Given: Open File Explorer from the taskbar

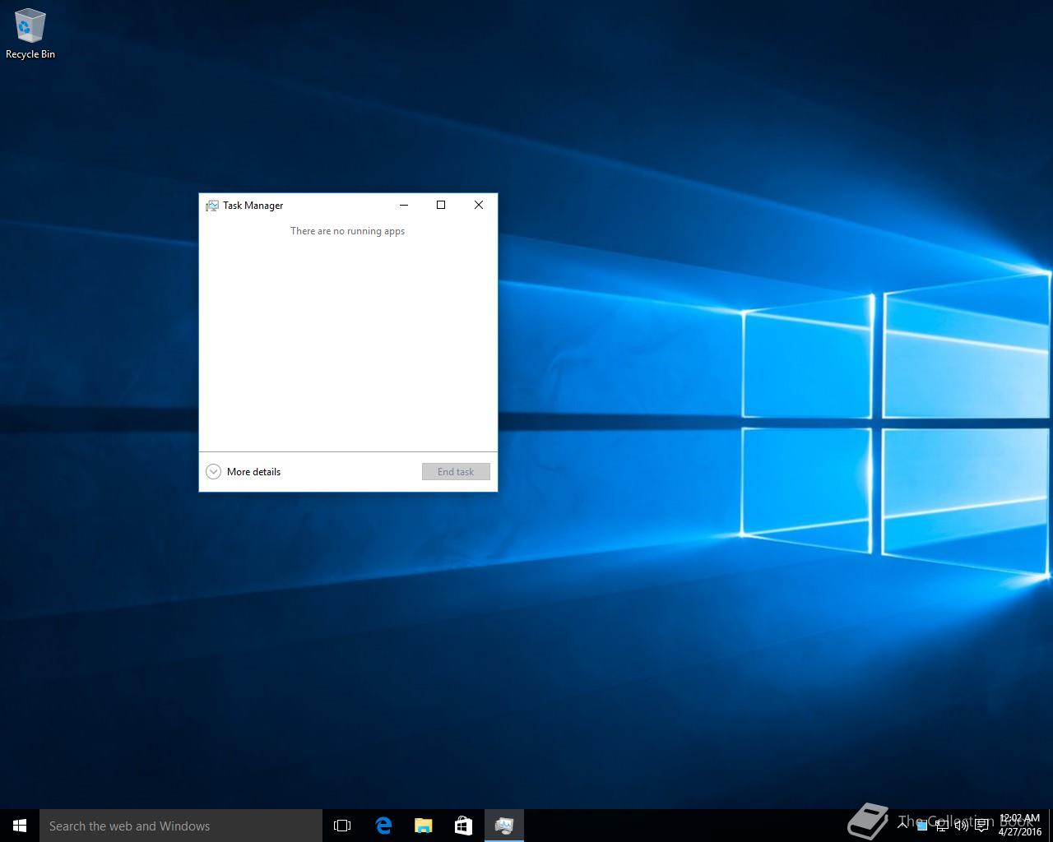Looking at the screenshot, I should (x=424, y=826).
